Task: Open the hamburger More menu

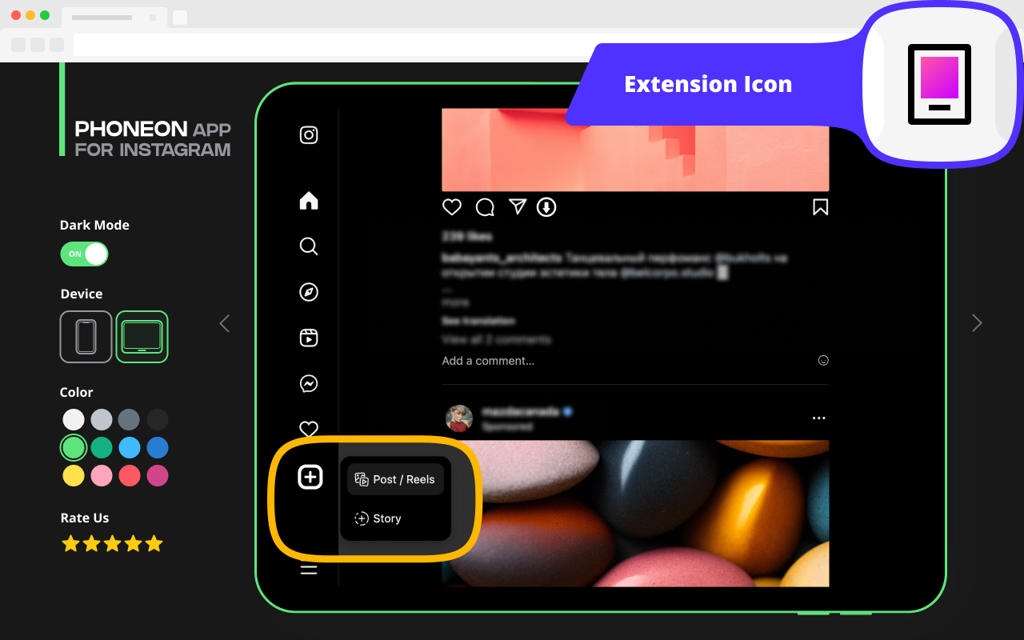Action: [x=309, y=570]
